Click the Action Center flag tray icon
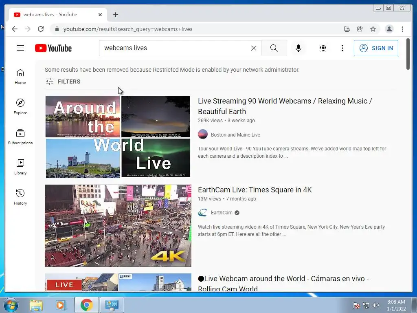The width and height of the screenshot is (417, 313). pyautogui.click(x=356, y=305)
